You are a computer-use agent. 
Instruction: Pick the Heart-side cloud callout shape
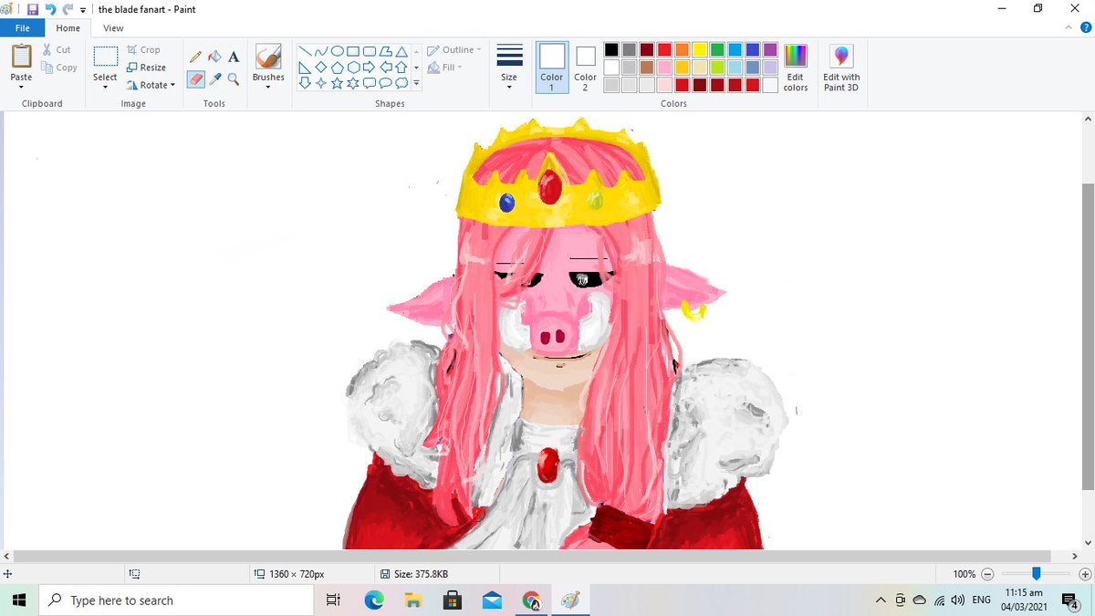coord(401,82)
